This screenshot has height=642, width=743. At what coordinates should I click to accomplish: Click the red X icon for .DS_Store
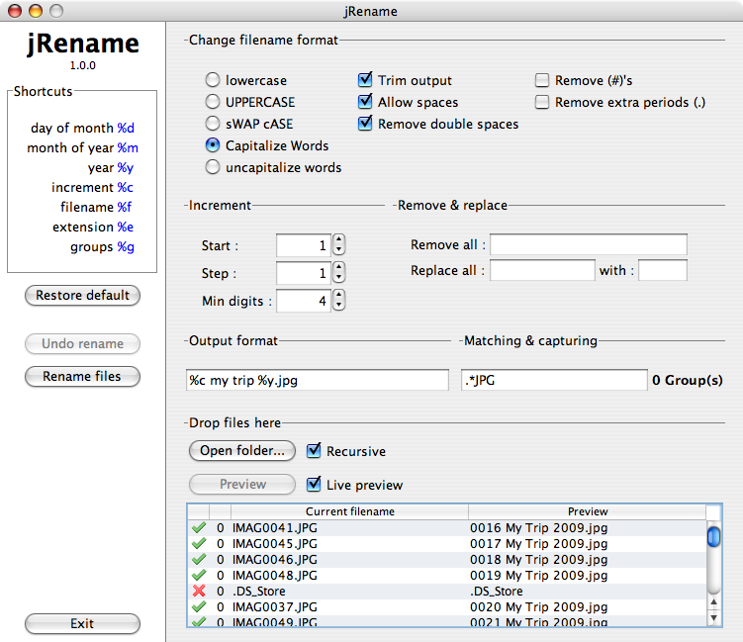coord(199,591)
